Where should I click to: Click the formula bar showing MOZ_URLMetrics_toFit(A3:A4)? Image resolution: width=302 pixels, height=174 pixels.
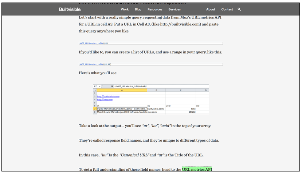(x=161, y=86)
